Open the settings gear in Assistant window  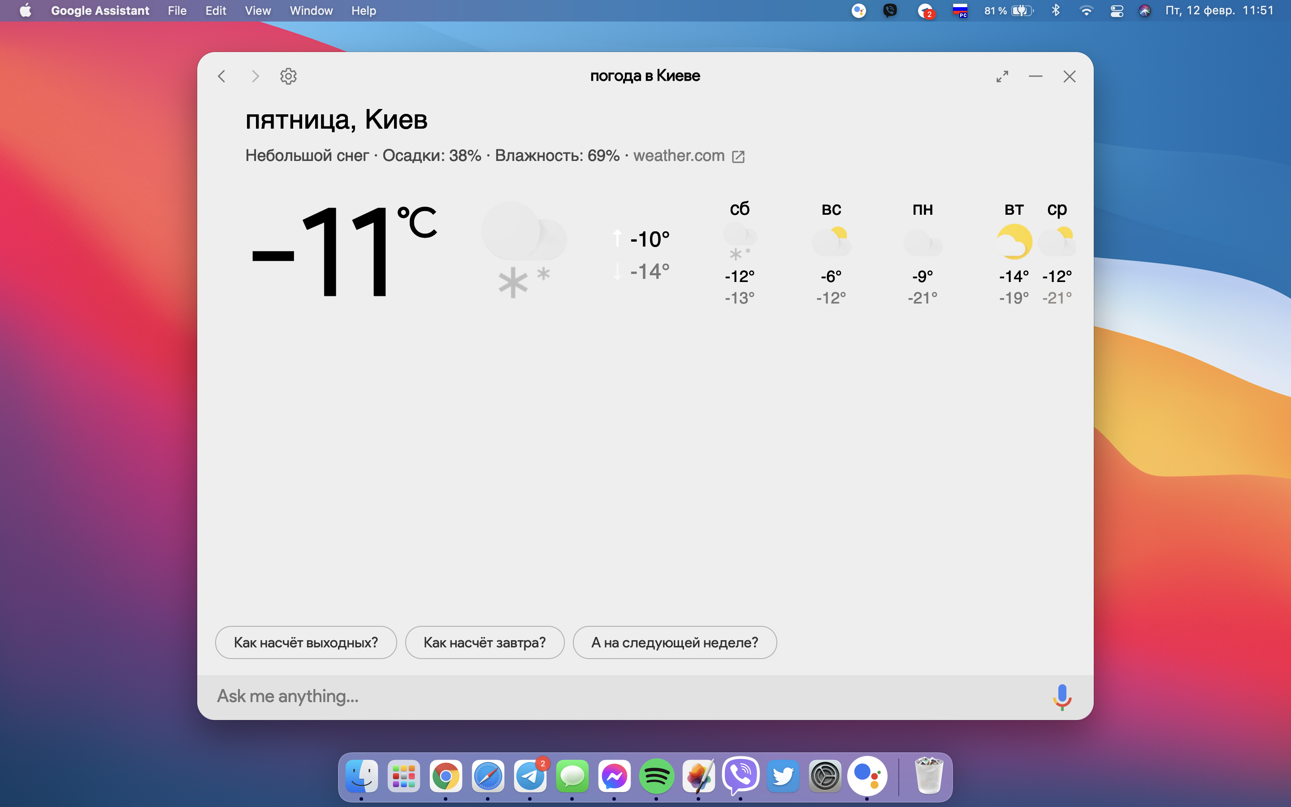point(288,76)
